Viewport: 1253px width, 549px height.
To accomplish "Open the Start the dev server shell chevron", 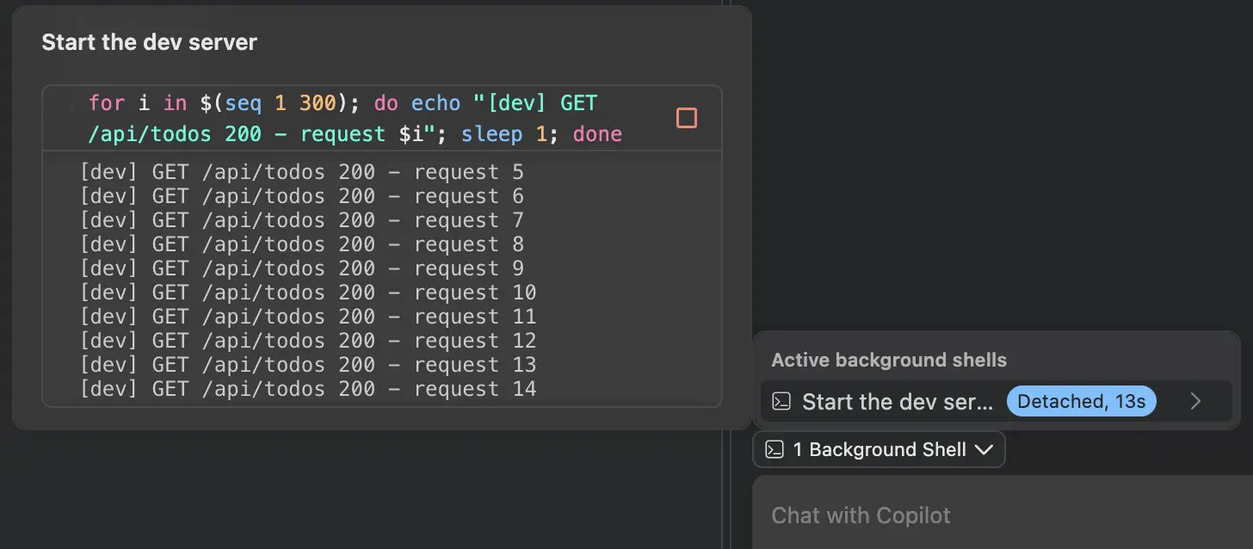I will [1195, 401].
